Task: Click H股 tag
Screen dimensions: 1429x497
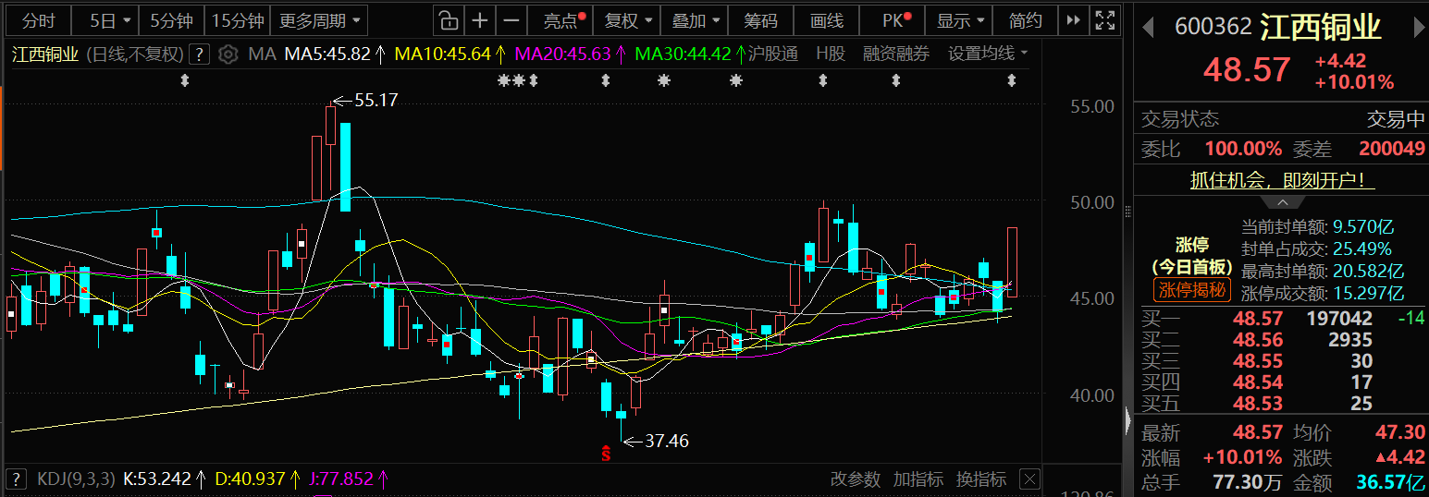Action: tap(831, 55)
